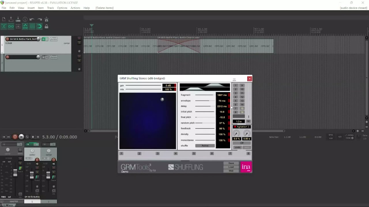Image resolution: width=369 pixels, height=207 pixels.
Task: Click left Agitation knob in plugin
Action: click(236, 133)
